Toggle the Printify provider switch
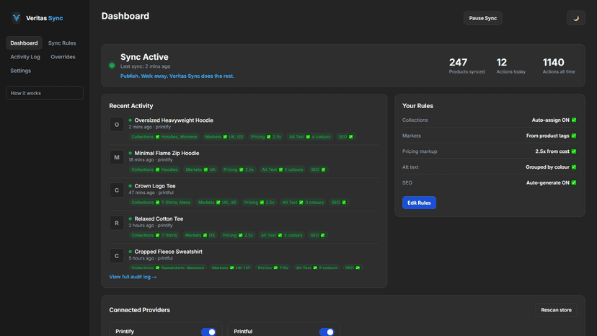Image resolution: width=597 pixels, height=336 pixels. (208, 332)
